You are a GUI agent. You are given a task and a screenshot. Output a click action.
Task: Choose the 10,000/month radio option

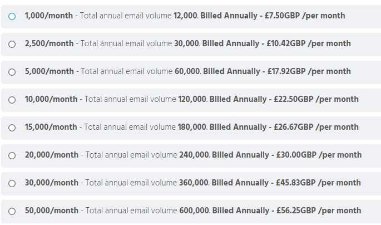[12, 100]
